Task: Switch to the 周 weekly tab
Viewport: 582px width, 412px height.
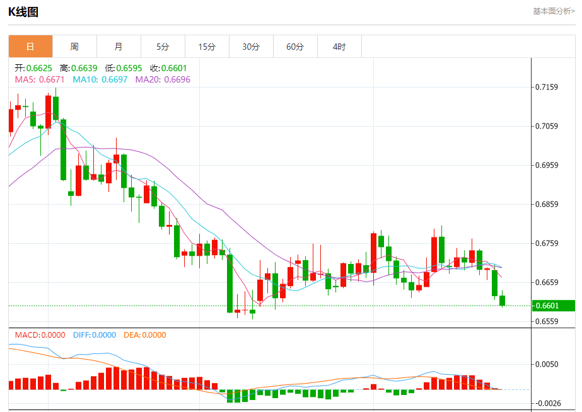Action: 74,47
